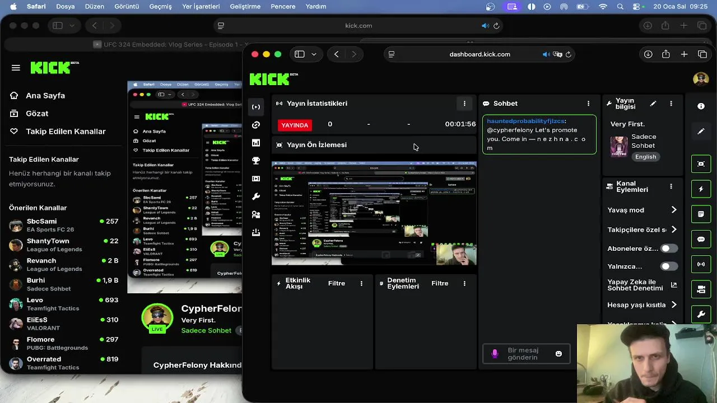Viewport: 717px width, 403px height.
Task: Go back in dashboard Safari window
Action: click(x=336, y=54)
